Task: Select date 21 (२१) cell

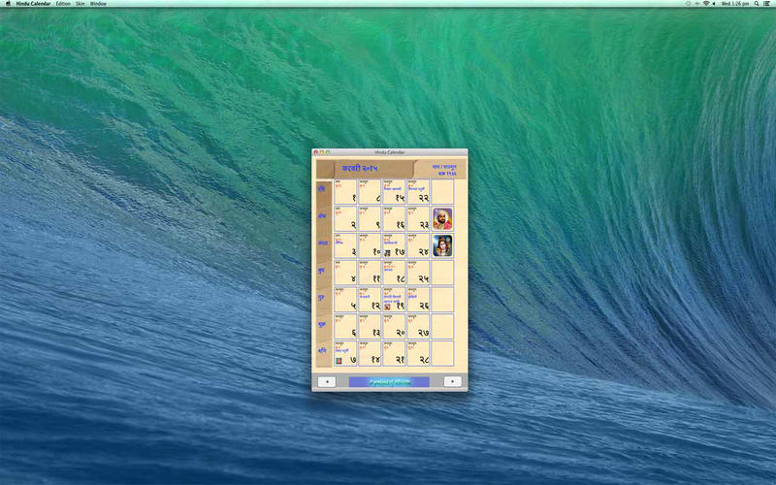Action: click(x=394, y=353)
